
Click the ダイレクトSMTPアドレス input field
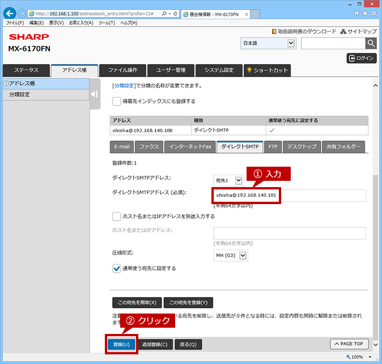[290, 196]
